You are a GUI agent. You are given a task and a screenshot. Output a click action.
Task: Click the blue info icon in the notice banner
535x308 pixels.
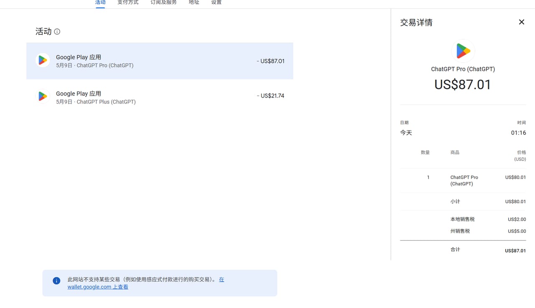tap(56, 281)
